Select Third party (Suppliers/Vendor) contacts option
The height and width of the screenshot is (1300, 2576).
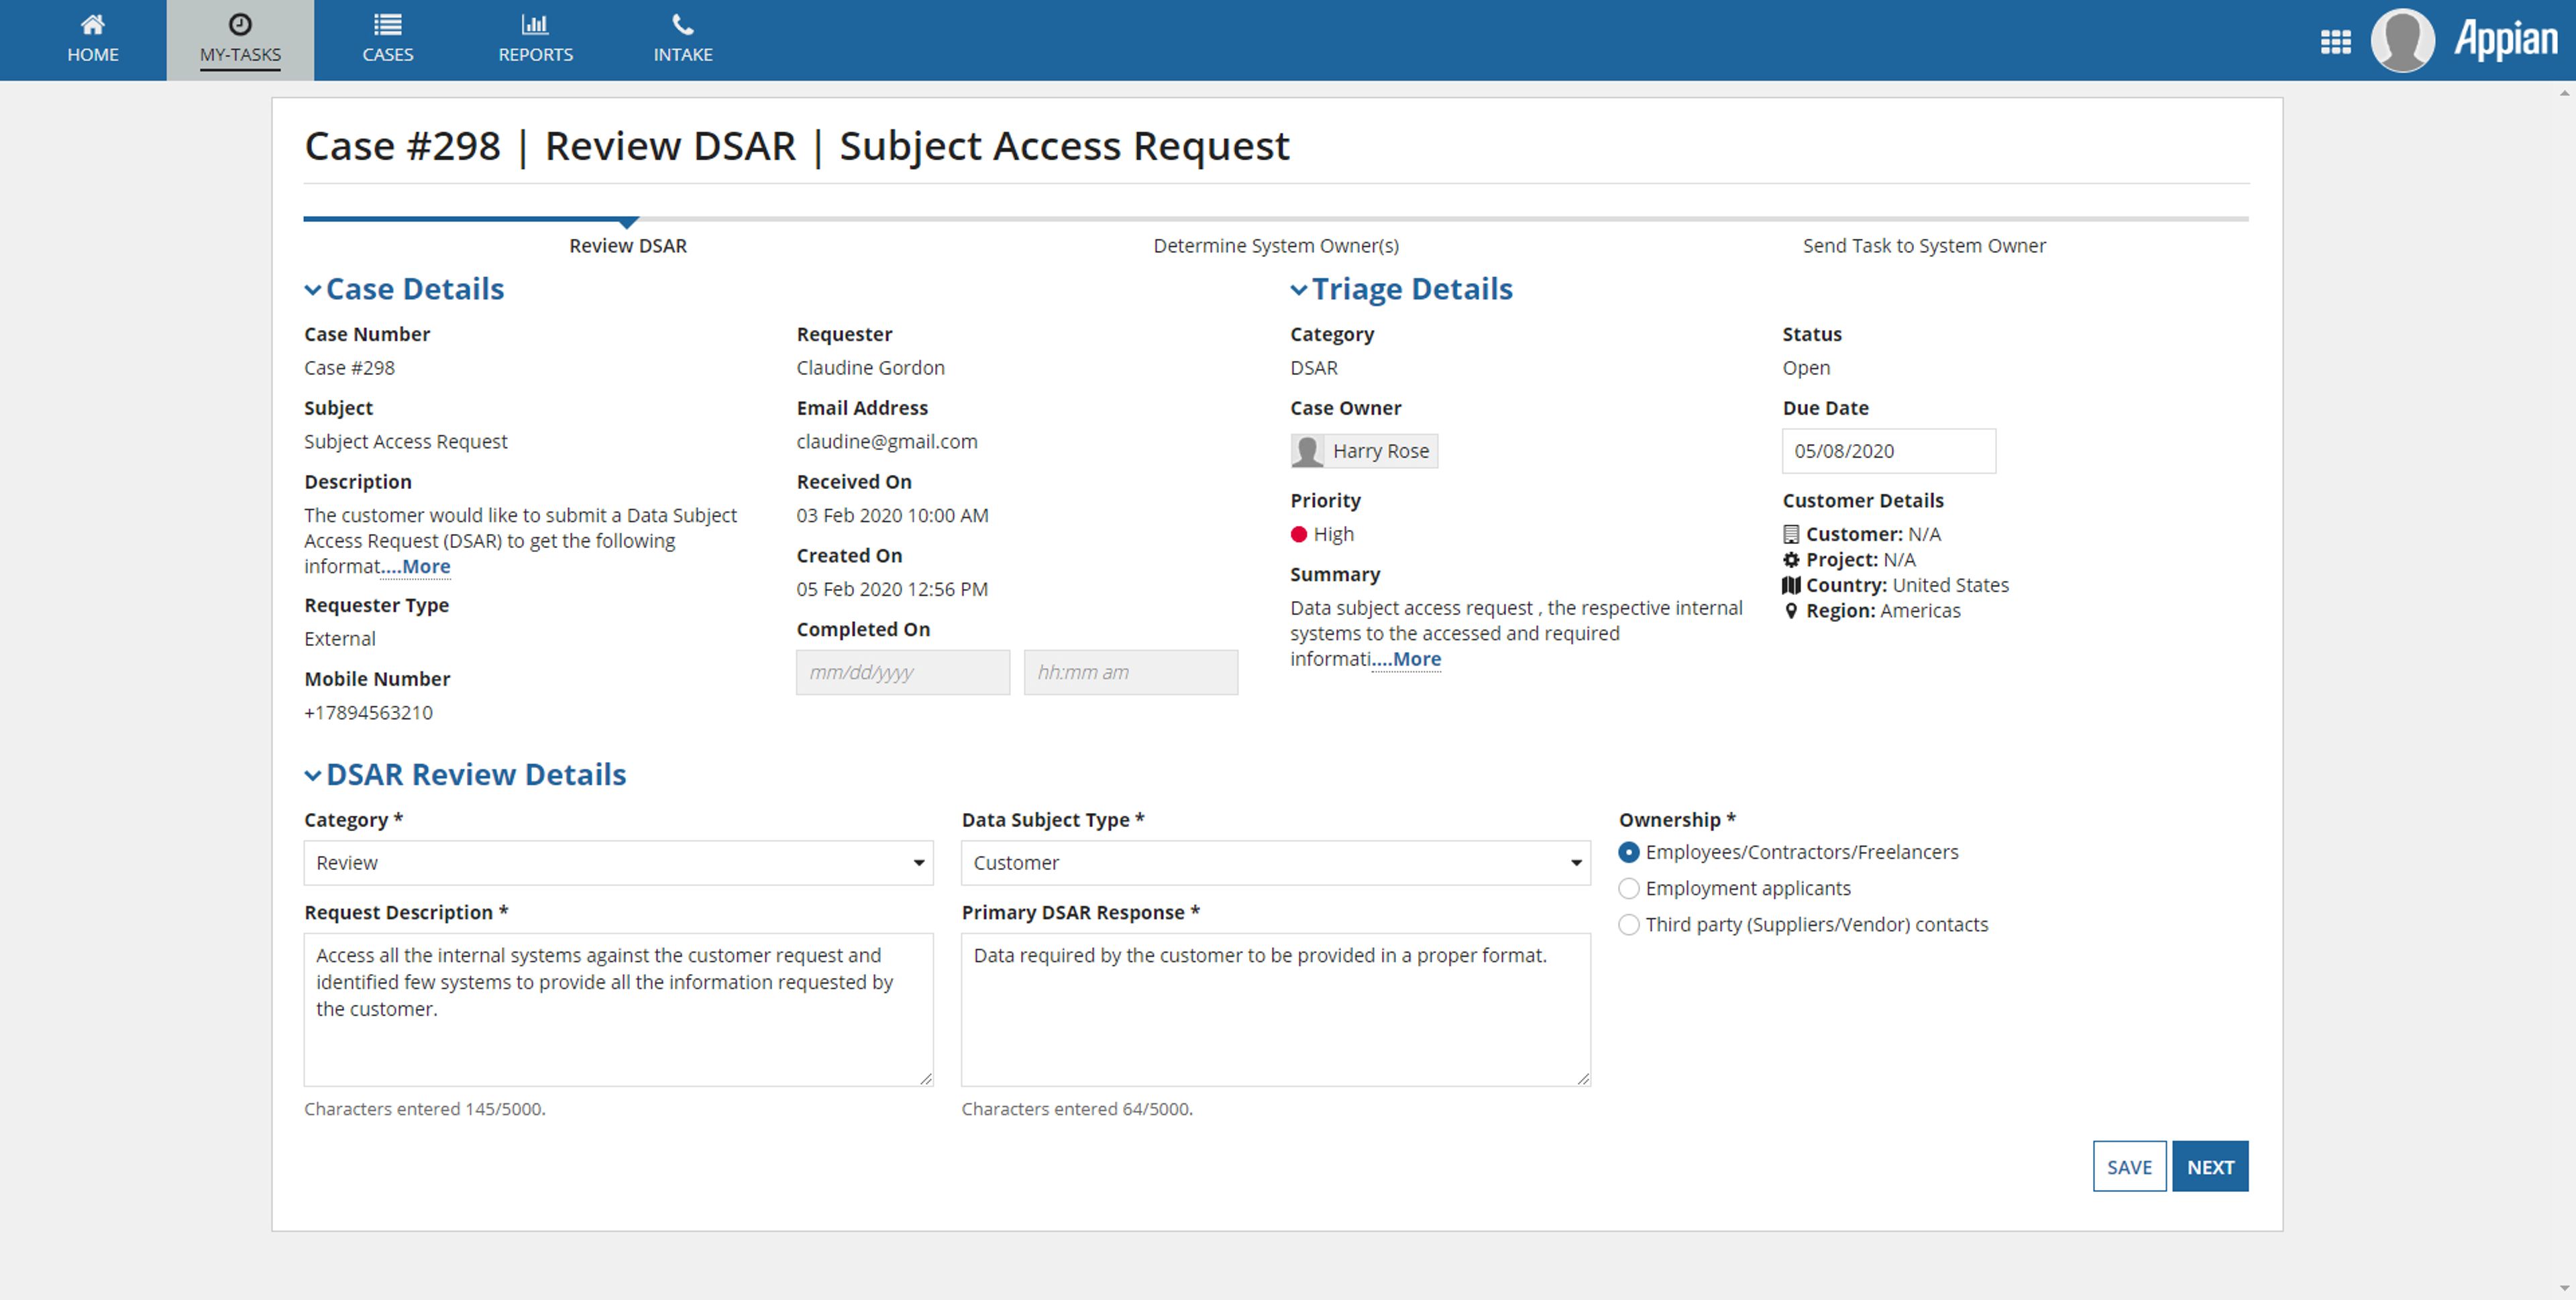pyautogui.click(x=1629, y=924)
